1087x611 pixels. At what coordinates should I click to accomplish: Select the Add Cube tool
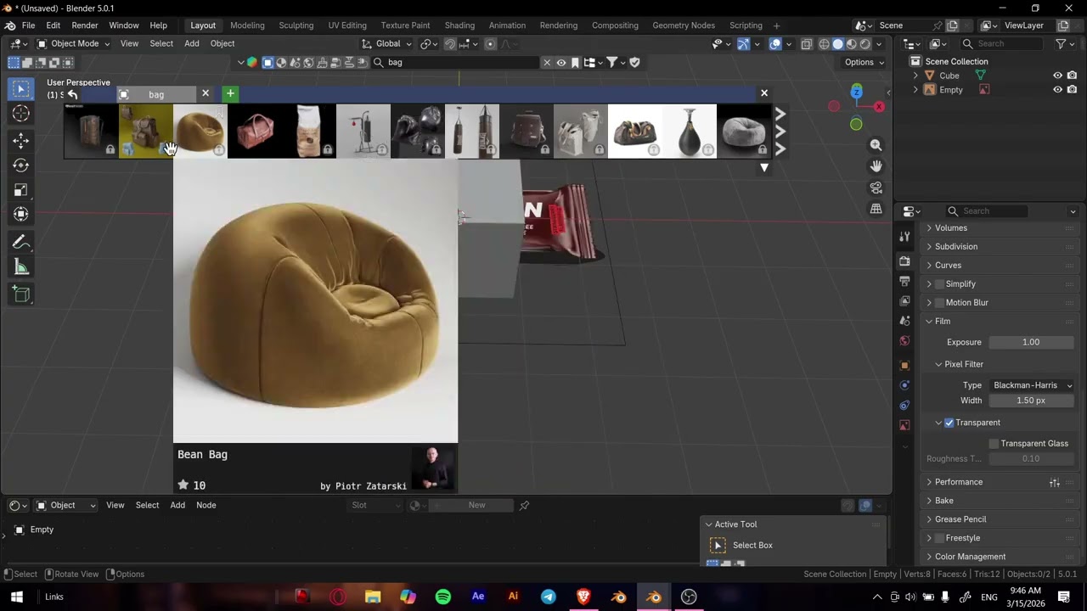tap(21, 294)
